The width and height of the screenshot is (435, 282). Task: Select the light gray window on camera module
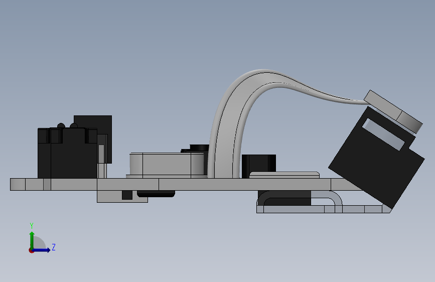click(x=383, y=134)
